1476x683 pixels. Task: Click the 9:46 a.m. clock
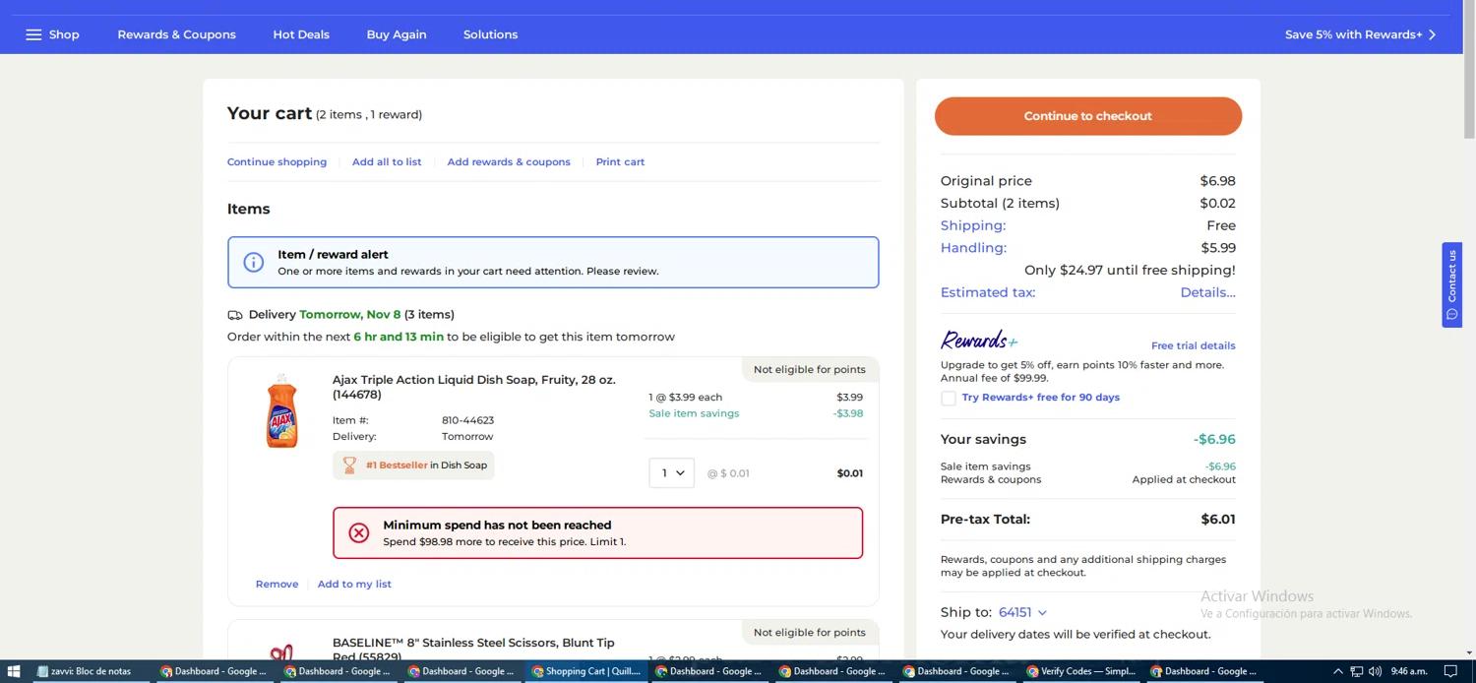[x=1408, y=671]
